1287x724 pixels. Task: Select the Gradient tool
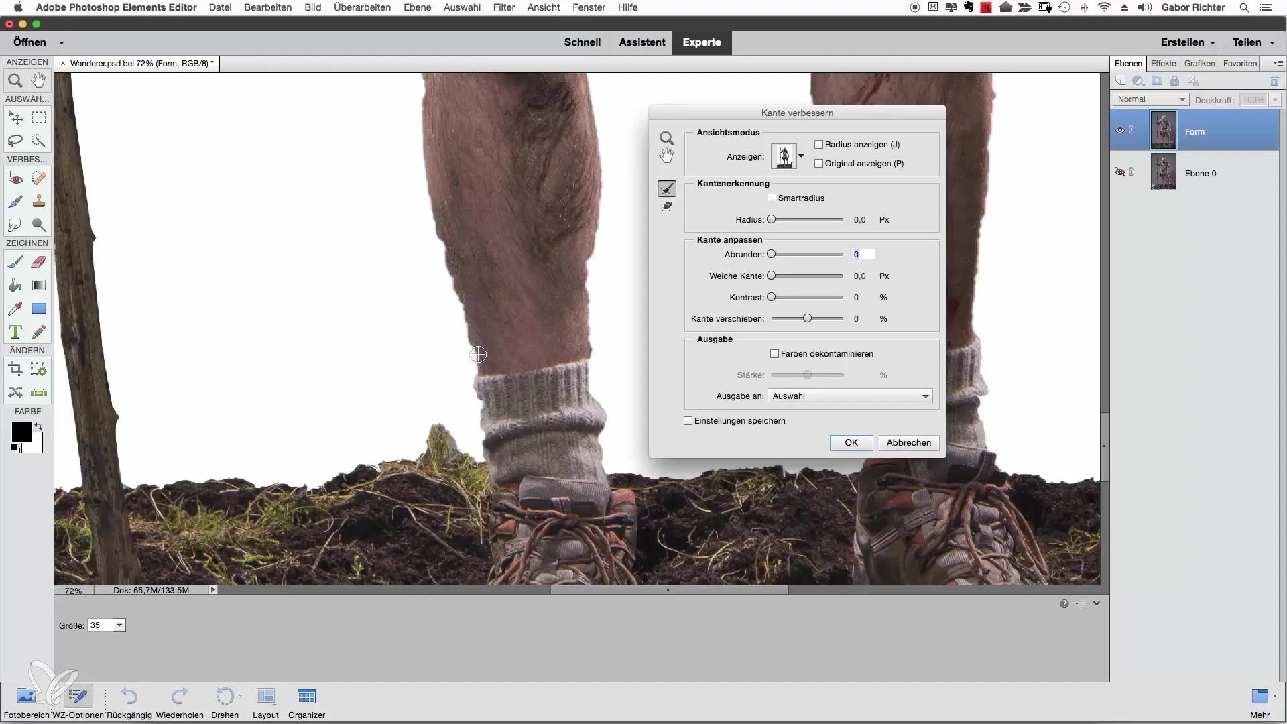39,285
